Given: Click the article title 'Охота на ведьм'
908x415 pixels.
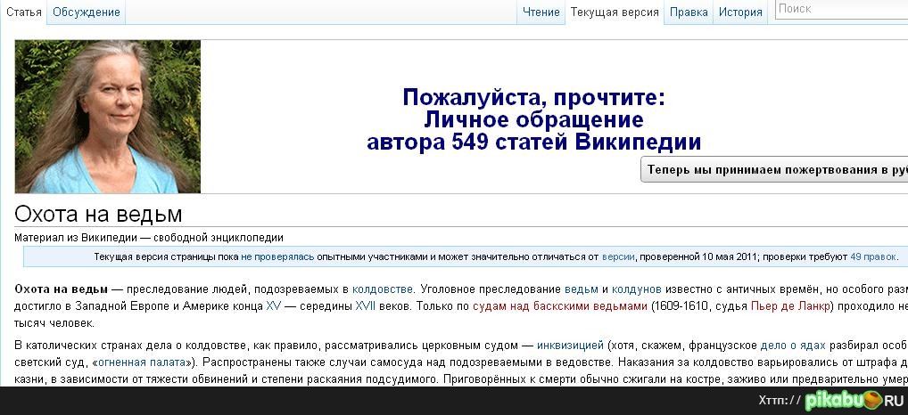Looking at the screenshot, I should (98, 215).
